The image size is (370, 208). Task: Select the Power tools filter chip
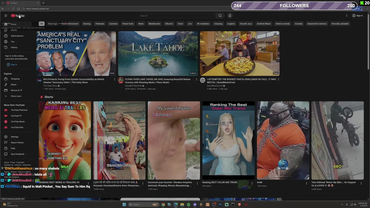point(128,24)
